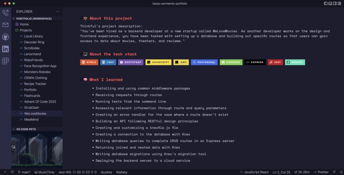Click the Render tech badge

pos(295,62)
